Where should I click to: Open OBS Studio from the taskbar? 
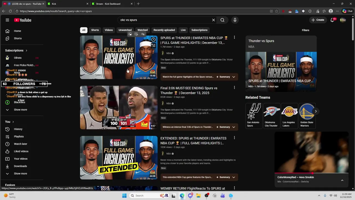207,196
